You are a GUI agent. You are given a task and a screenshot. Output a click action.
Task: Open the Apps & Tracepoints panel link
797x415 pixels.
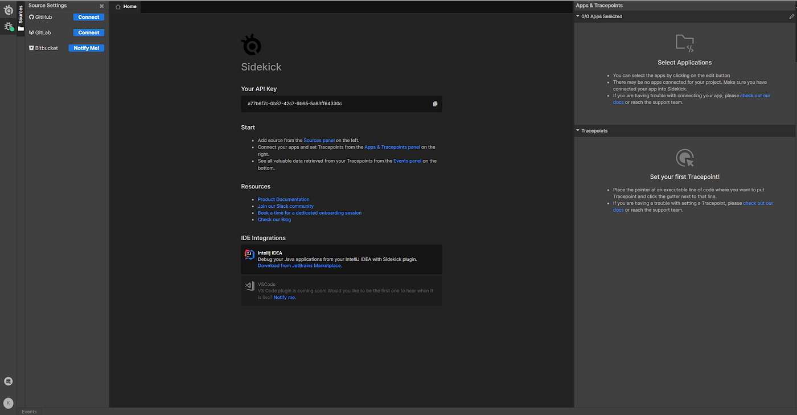click(x=392, y=147)
